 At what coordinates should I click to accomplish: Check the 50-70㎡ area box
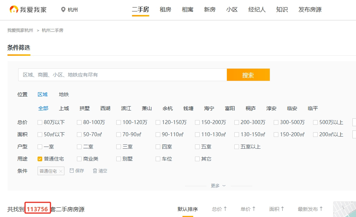(x=79, y=135)
